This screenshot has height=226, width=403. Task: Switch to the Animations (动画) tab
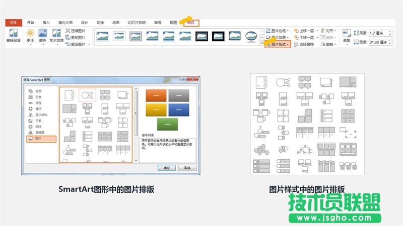tap(116, 23)
